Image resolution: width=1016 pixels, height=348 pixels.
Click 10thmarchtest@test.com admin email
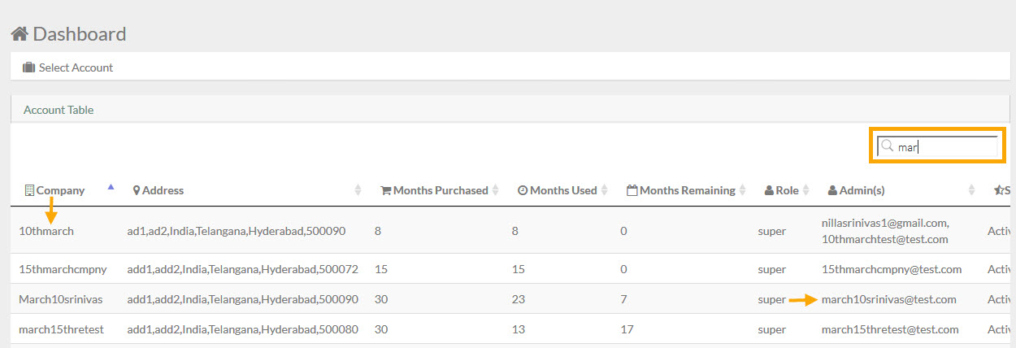(884, 239)
